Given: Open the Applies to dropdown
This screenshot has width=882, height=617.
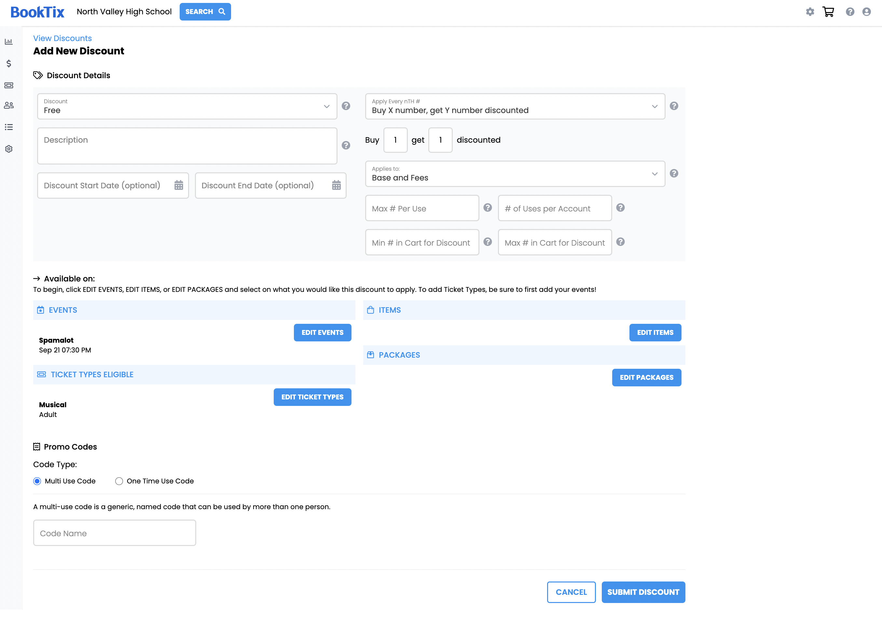Looking at the screenshot, I should pyautogui.click(x=515, y=174).
